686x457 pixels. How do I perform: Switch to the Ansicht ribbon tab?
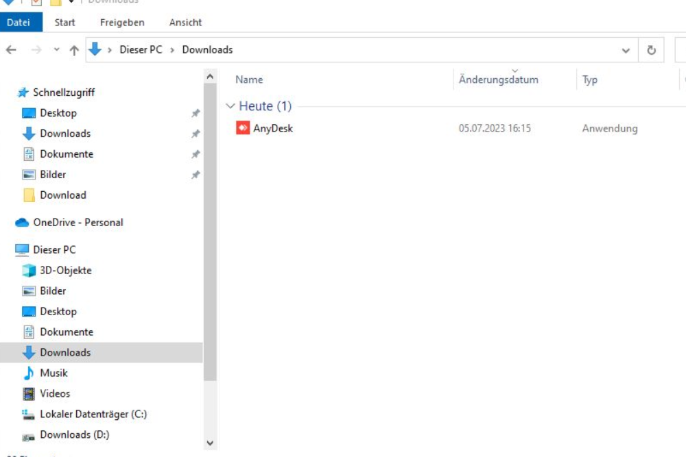(185, 22)
